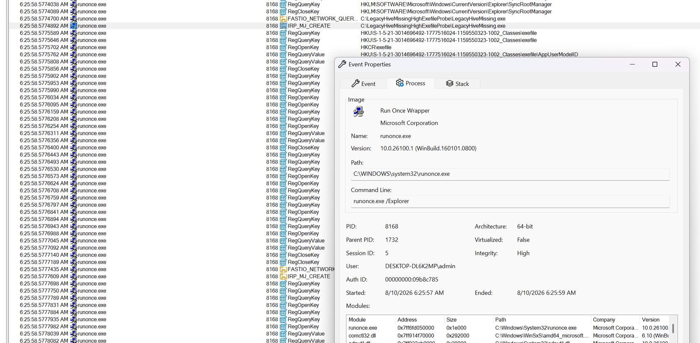This screenshot has width=700, height=343.
Task: Click the User value DESKTOP-DL6K2MP\admin
Action: coord(420,266)
